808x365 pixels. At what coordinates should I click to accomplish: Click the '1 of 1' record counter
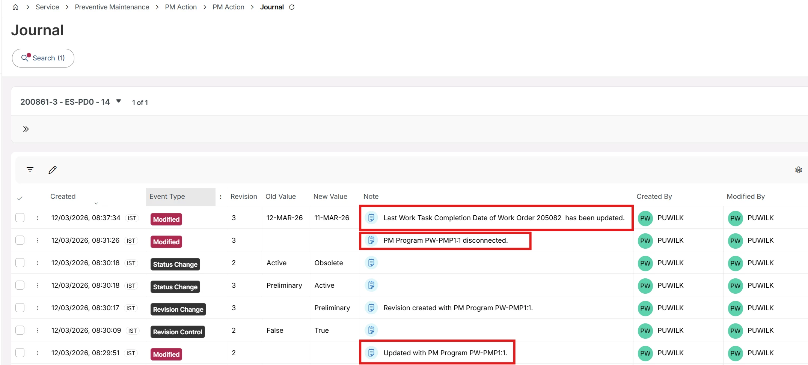140,102
